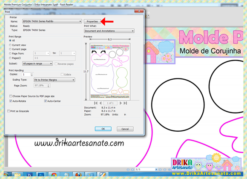Select Pages custom range option

click(10, 58)
